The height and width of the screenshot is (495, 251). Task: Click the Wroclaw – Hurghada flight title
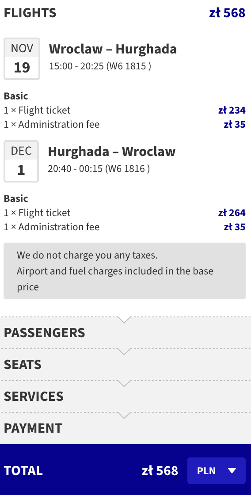113,49
